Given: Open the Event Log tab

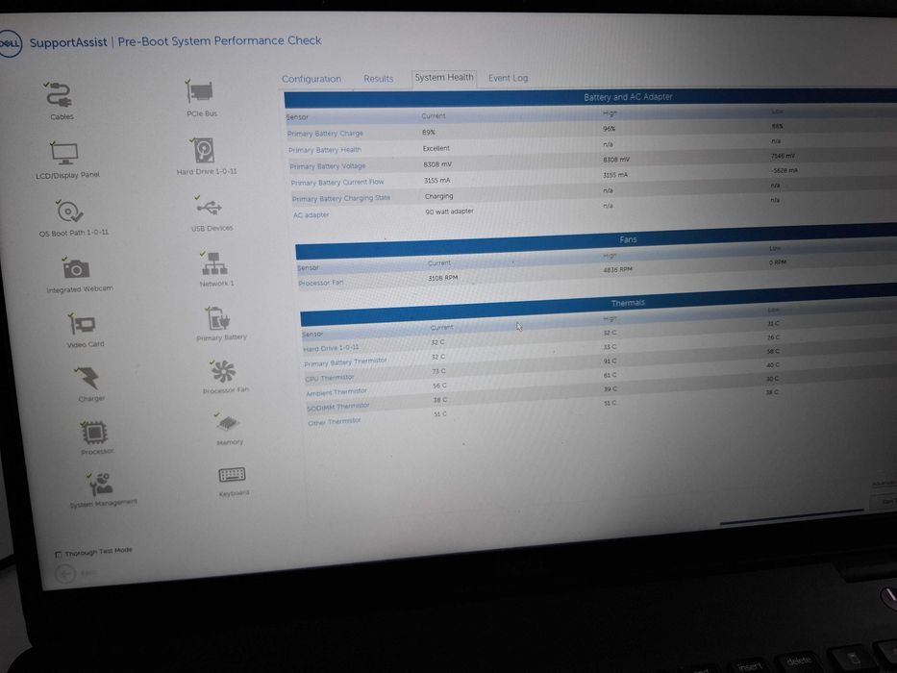Looking at the screenshot, I should (x=508, y=78).
